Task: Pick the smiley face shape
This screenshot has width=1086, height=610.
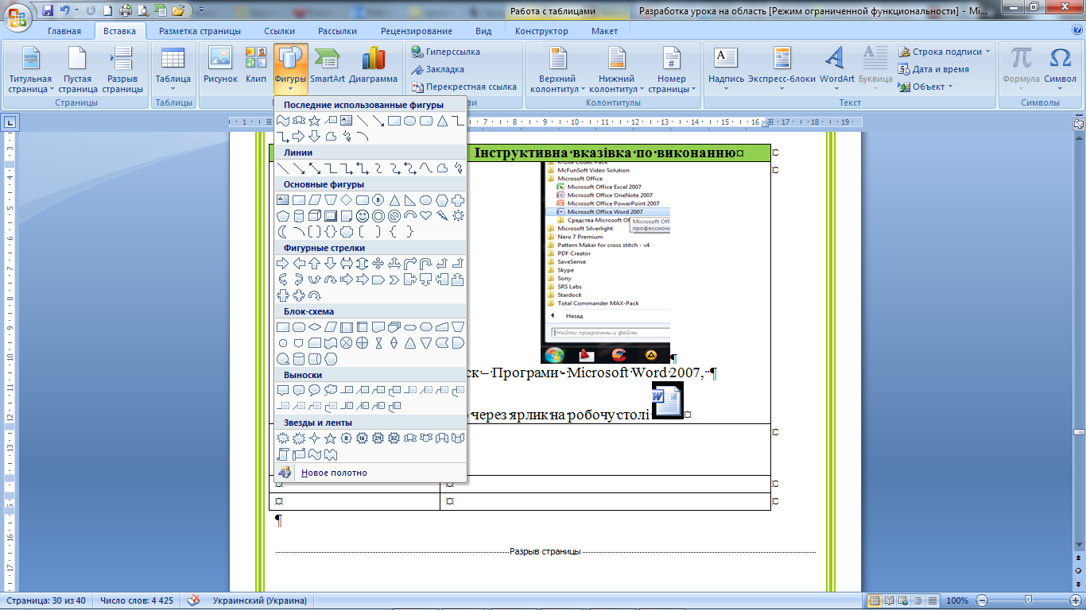Action: point(363,216)
